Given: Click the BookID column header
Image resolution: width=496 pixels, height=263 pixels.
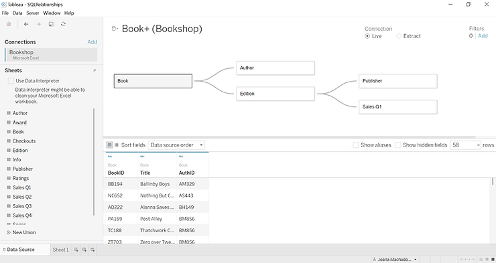Looking at the screenshot, I should tap(116, 173).
